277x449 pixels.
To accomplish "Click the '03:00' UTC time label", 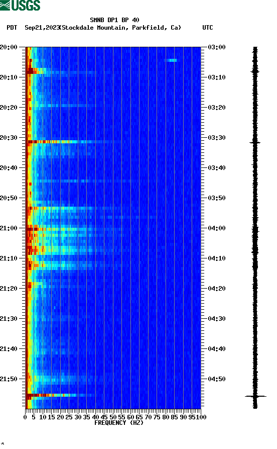I will click(217, 47).
